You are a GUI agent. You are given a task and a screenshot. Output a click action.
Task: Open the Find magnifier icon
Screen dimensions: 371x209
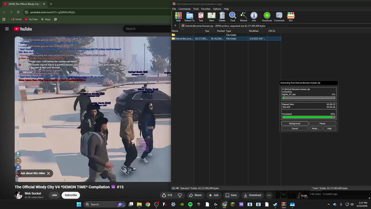(233, 17)
